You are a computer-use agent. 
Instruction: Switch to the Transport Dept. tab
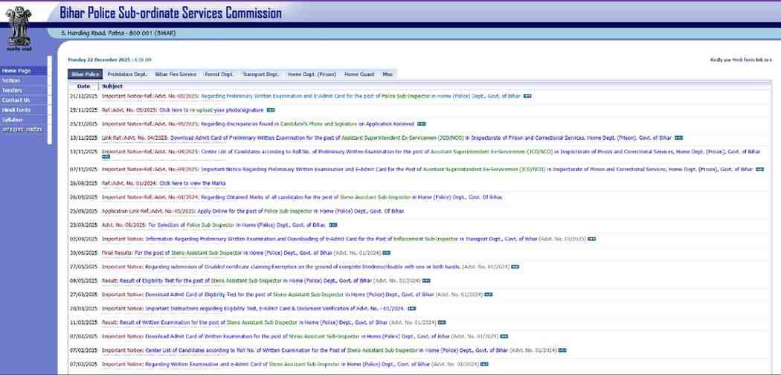[x=260, y=74]
